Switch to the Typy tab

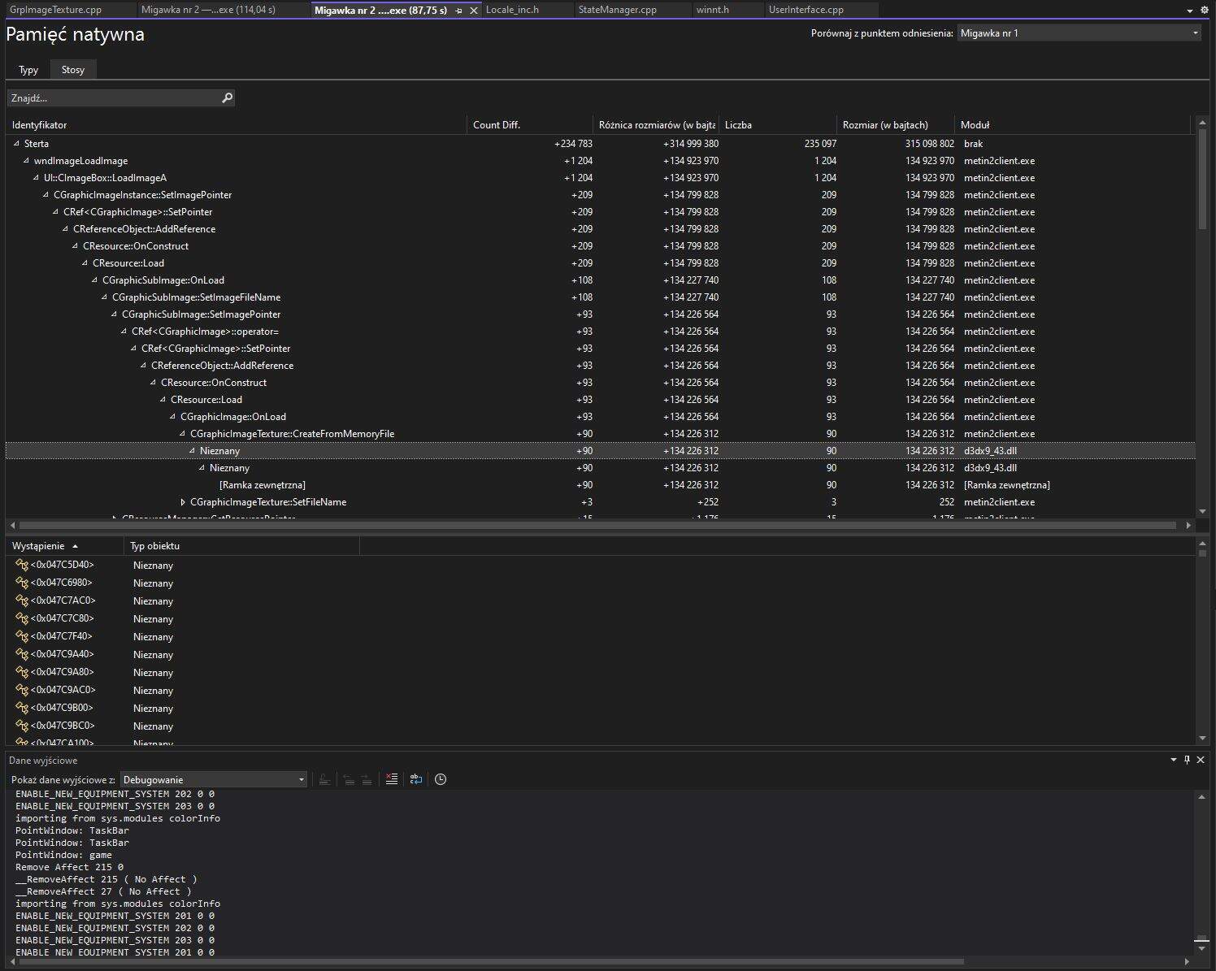click(28, 70)
